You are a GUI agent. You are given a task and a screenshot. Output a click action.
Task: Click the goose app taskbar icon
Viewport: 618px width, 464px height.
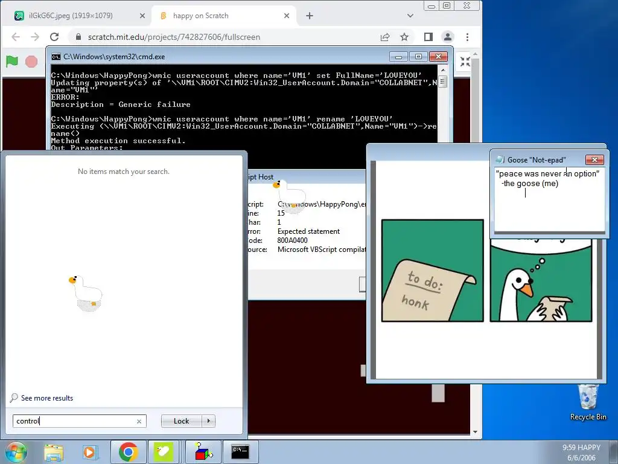[163, 452]
